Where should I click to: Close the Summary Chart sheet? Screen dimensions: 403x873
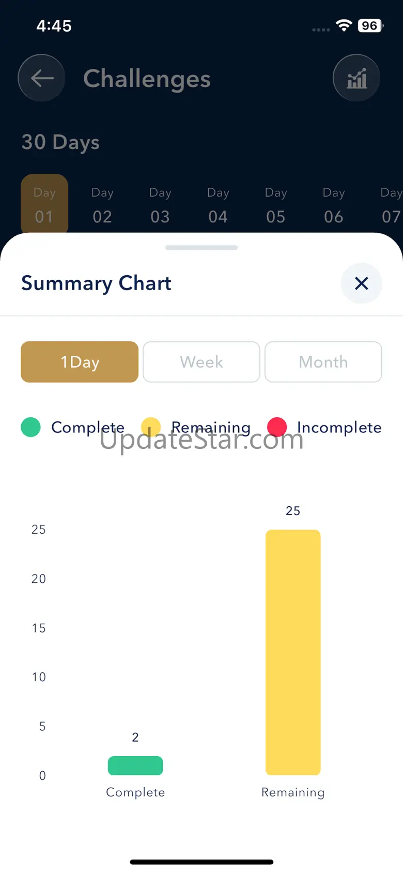pyautogui.click(x=361, y=283)
